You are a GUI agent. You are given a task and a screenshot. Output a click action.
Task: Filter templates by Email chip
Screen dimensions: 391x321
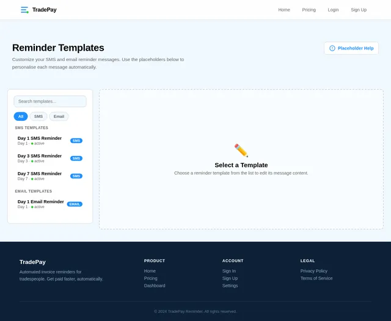click(59, 117)
